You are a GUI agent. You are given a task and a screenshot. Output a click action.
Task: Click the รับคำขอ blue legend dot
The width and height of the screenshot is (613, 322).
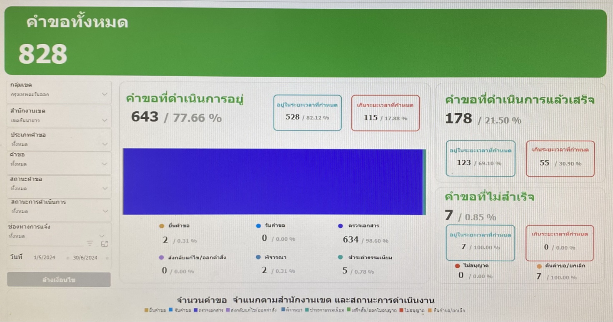coord(258,226)
